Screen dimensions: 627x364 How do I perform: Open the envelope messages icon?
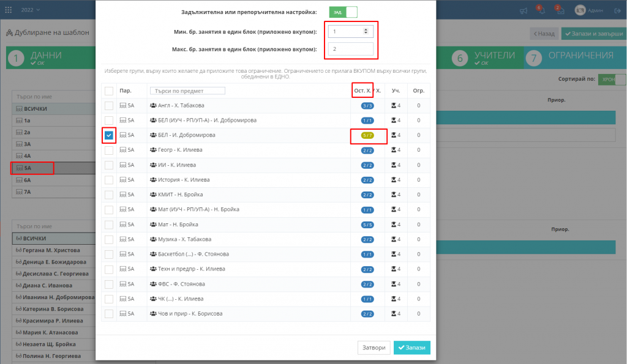click(558, 11)
